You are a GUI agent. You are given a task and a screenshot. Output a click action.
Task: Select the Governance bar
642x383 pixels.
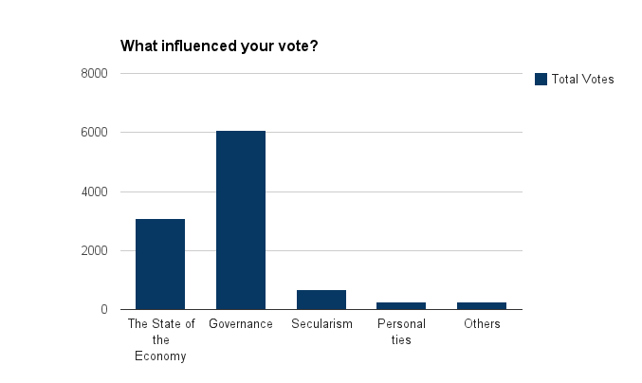(241, 220)
